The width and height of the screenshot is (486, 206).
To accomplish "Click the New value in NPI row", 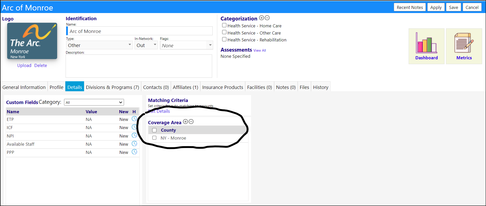I will pos(124,136).
